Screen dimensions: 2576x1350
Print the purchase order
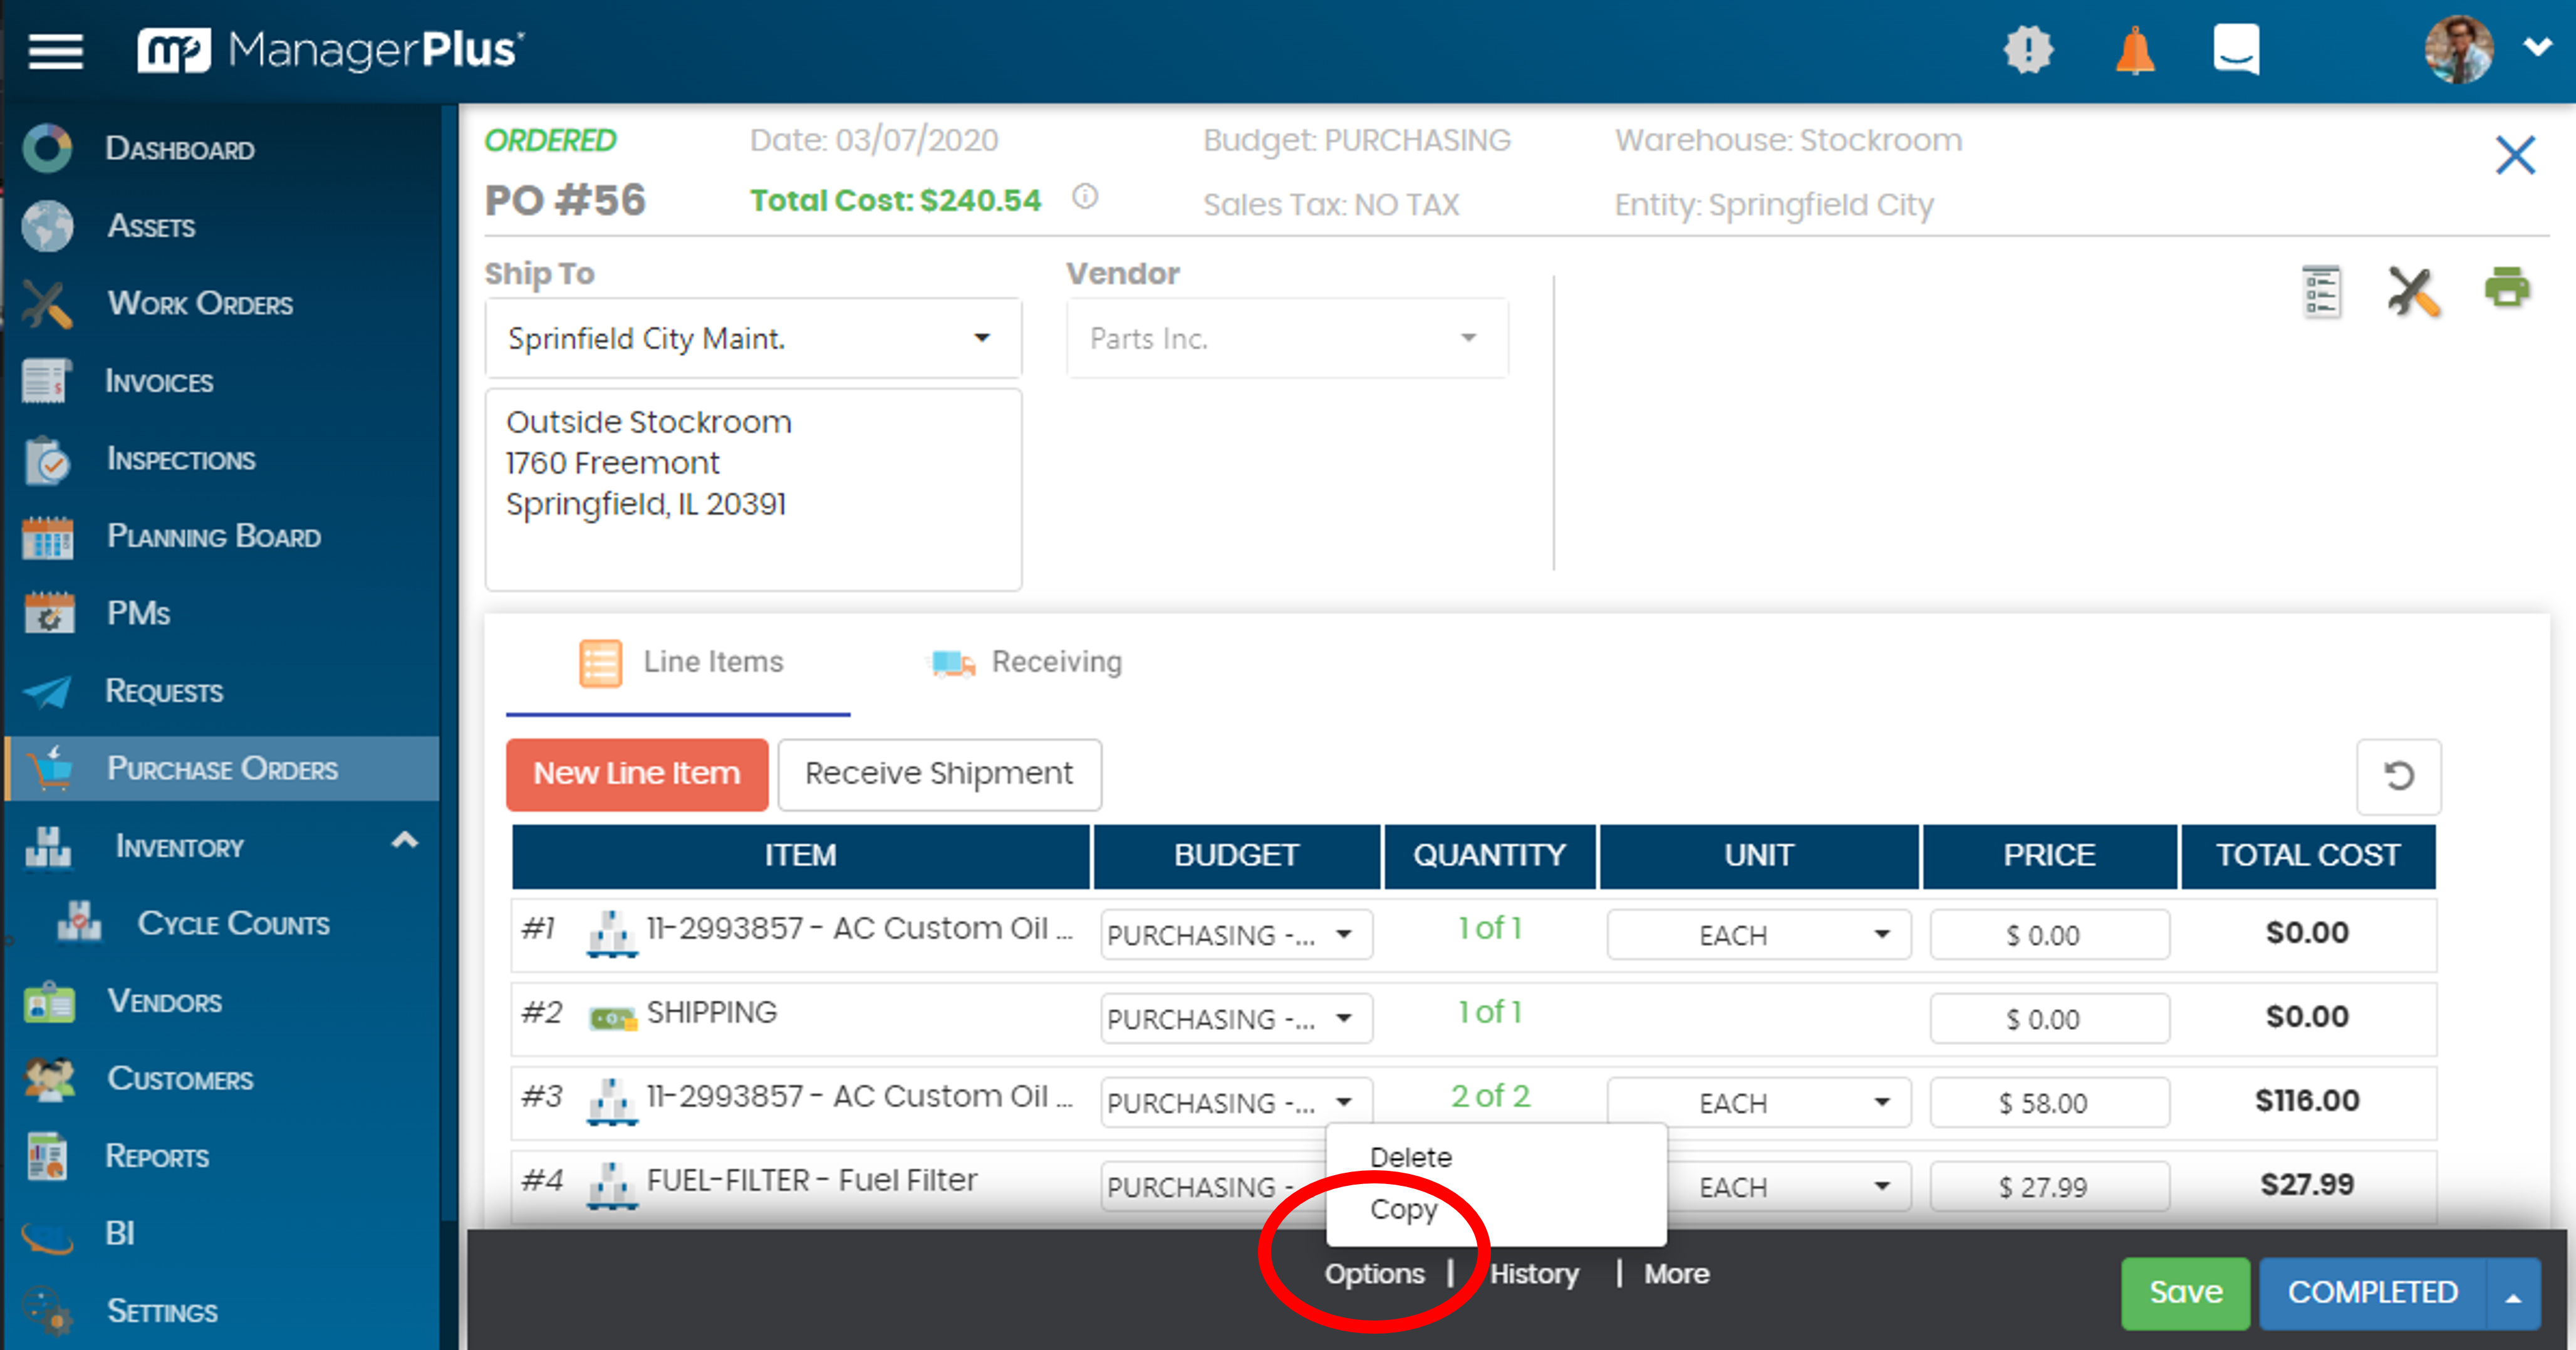click(x=2508, y=291)
